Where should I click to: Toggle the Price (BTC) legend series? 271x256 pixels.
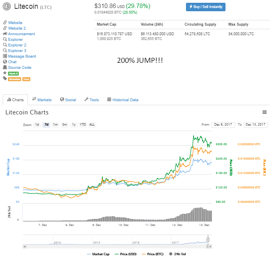coord(152,254)
